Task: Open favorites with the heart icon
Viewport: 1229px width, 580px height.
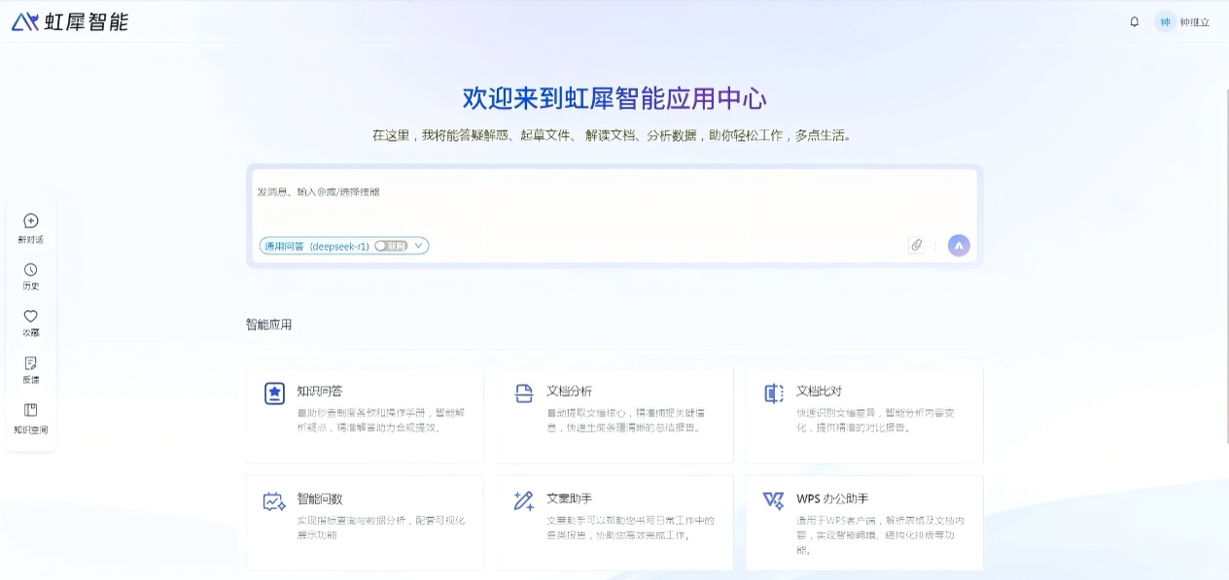Action: click(30, 317)
